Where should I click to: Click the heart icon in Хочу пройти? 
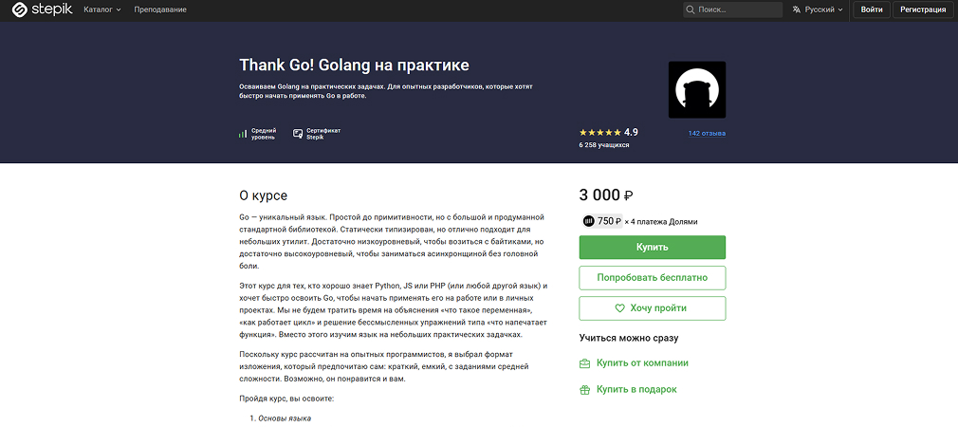pos(619,308)
